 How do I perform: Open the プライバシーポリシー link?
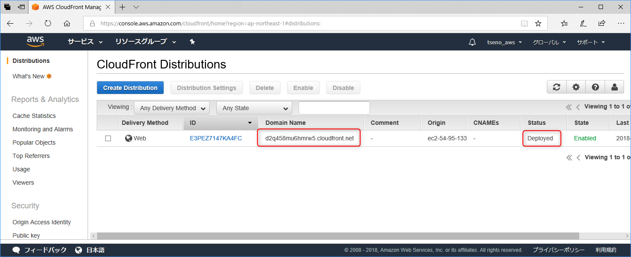coord(558,250)
